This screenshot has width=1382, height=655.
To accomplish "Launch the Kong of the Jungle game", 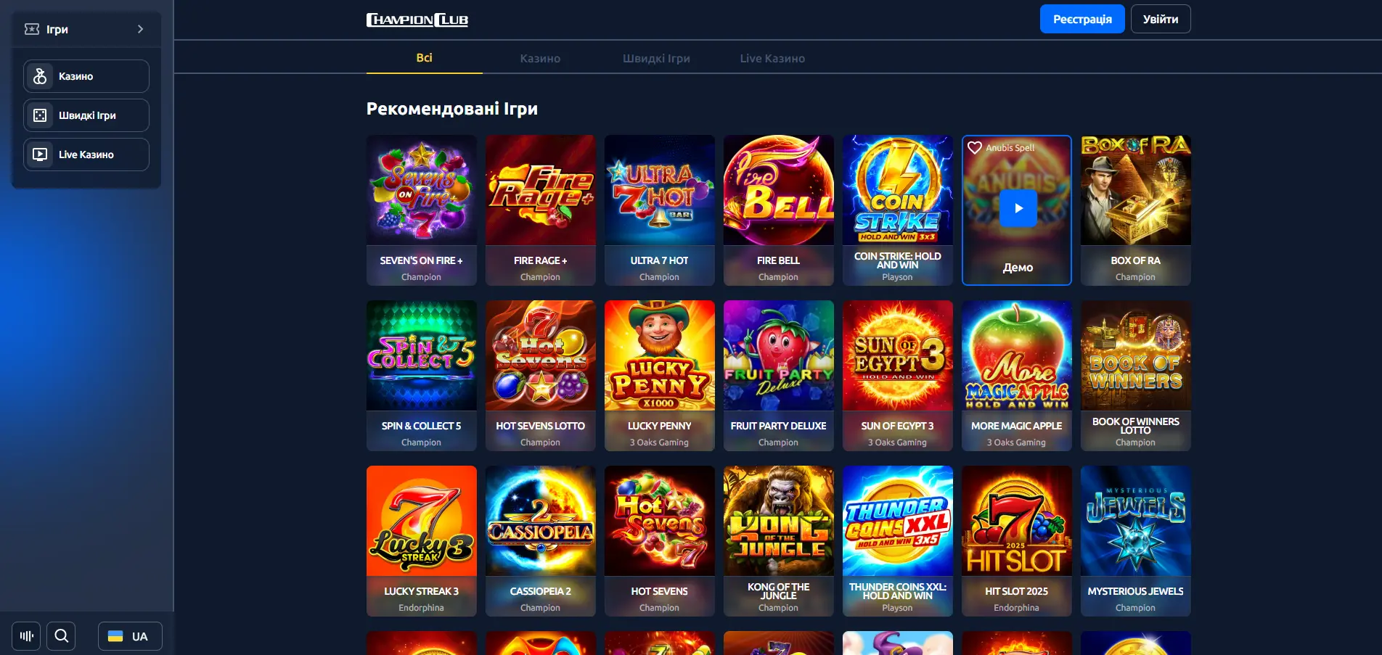I will (x=779, y=541).
